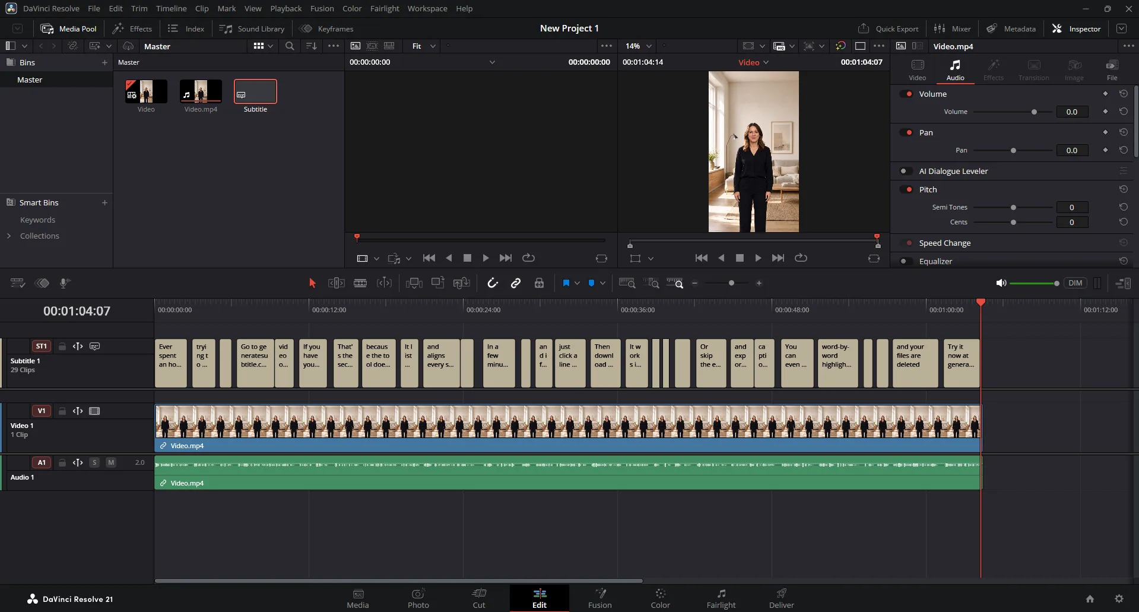Switch to the Inspector File tab
This screenshot has height=612, width=1139.
coord(1112,69)
